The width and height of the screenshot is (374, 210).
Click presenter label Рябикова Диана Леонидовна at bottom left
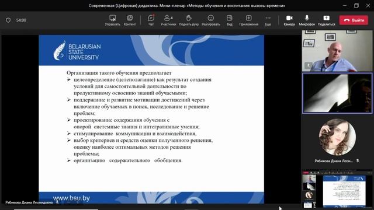(x=29, y=202)
